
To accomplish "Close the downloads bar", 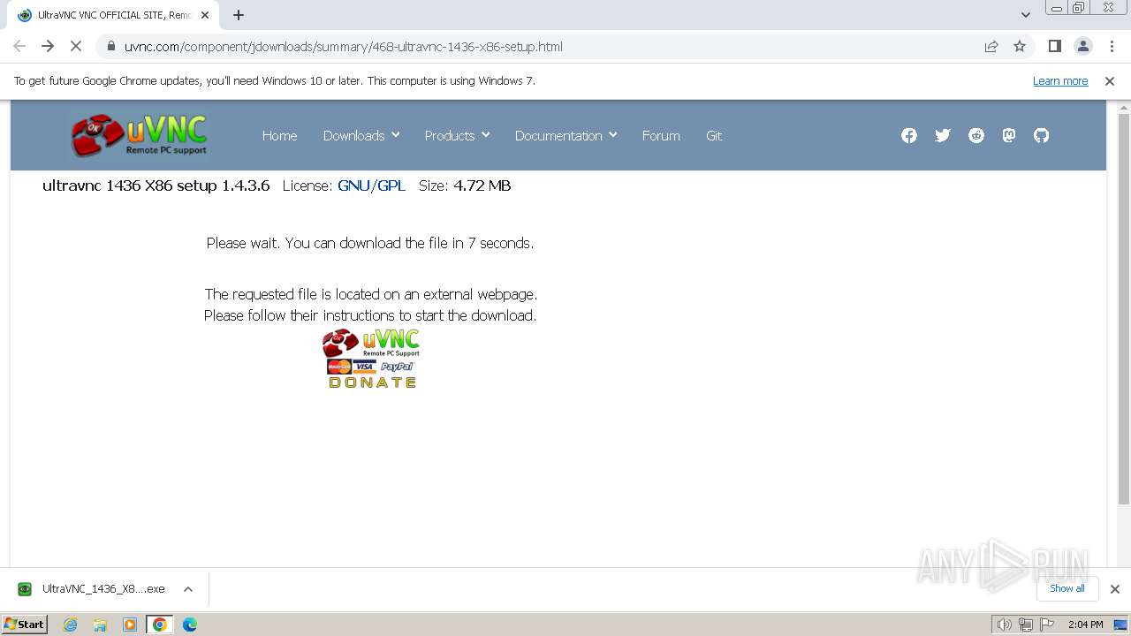I will [1115, 588].
